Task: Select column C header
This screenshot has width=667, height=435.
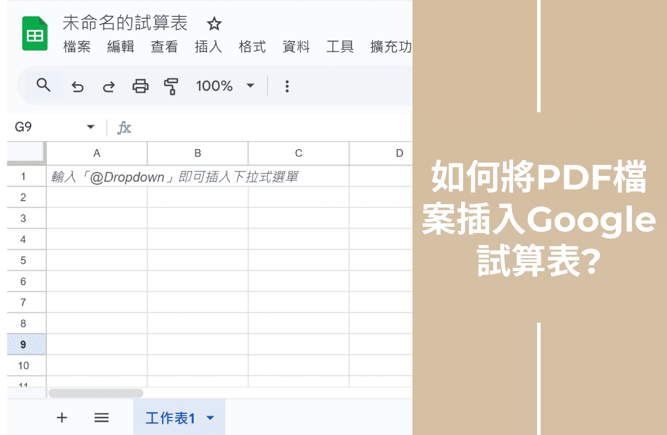Action: [x=298, y=153]
